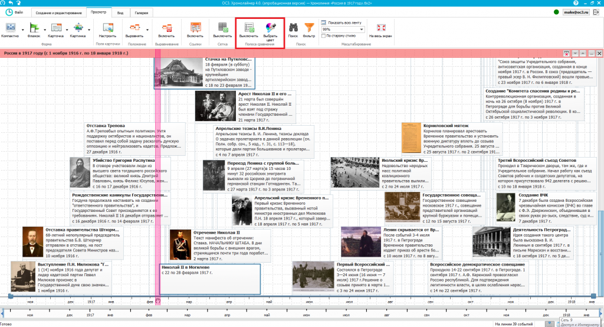Click the redo arrow in title bar

tap(18, 3)
